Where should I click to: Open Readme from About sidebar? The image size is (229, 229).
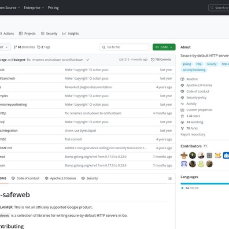pos(189,79)
